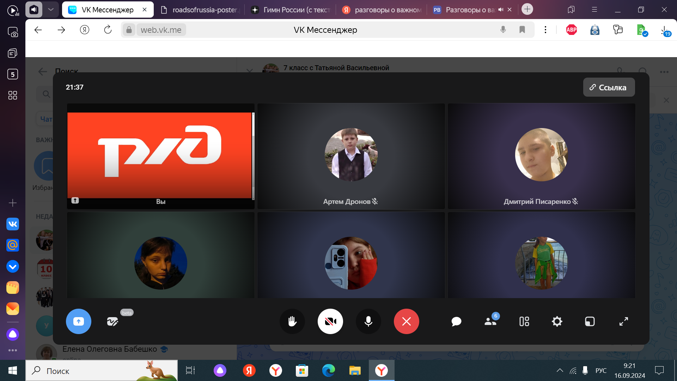Open the screenshot tool in sidebar
This screenshot has width=677, height=381.
13,32
